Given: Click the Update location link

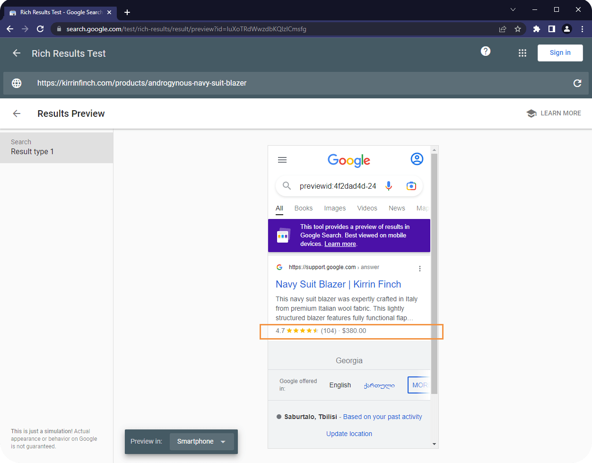Looking at the screenshot, I should pyautogui.click(x=349, y=434).
